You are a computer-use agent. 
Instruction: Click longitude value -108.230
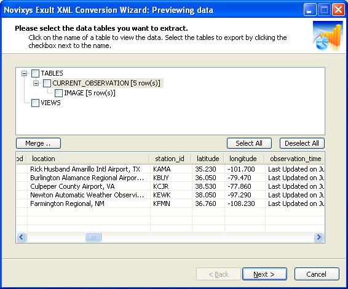click(x=245, y=204)
